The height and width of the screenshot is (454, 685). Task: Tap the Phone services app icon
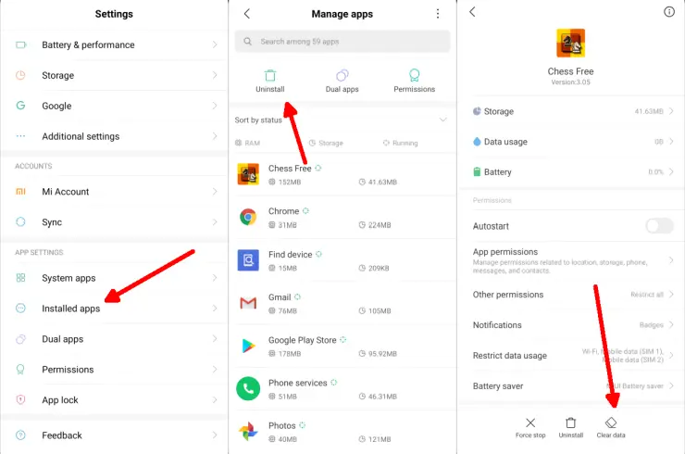click(x=248, y=388)
